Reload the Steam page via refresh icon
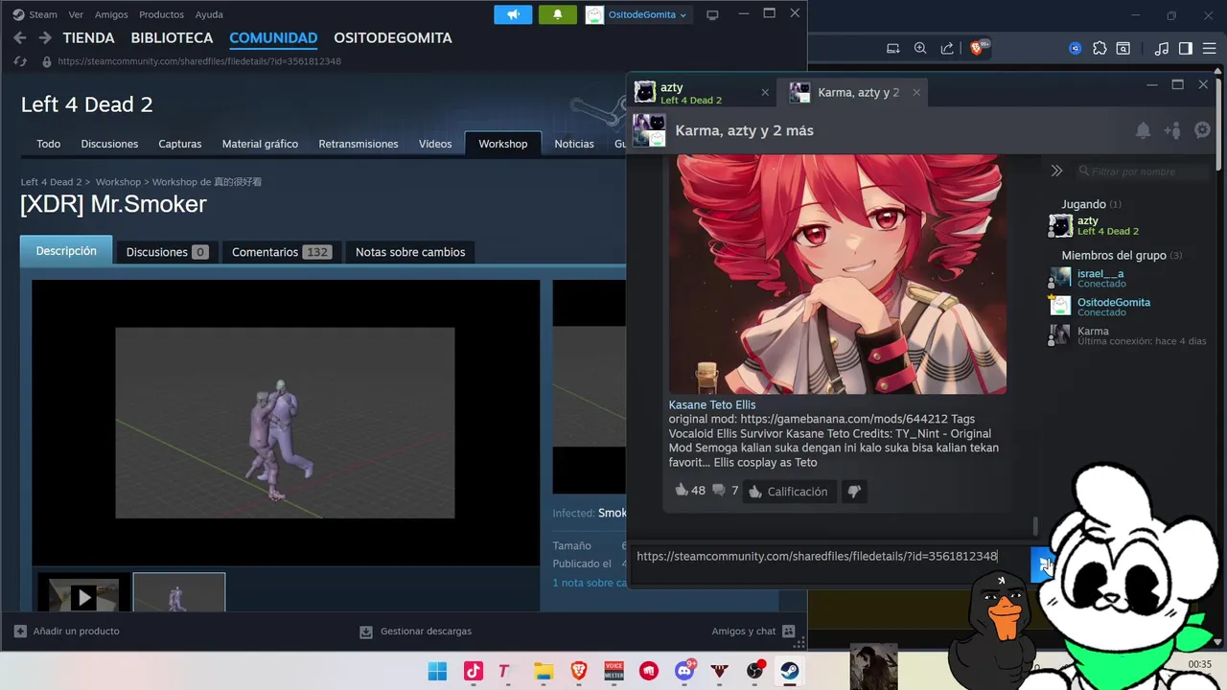 (19, 61)
